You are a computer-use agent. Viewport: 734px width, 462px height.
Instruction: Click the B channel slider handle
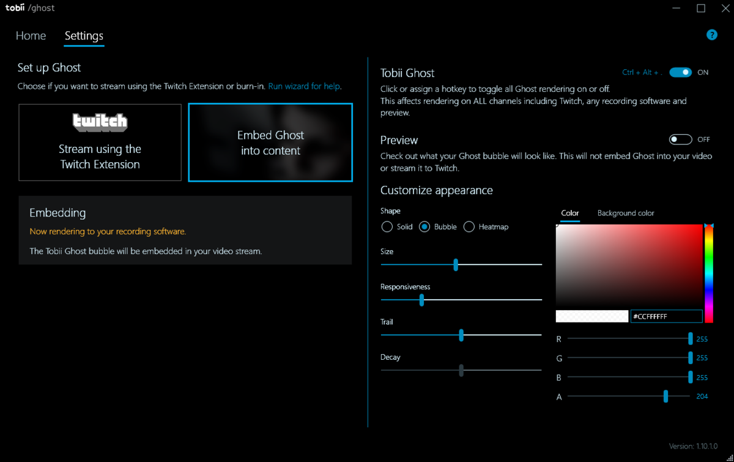(691, 378)
